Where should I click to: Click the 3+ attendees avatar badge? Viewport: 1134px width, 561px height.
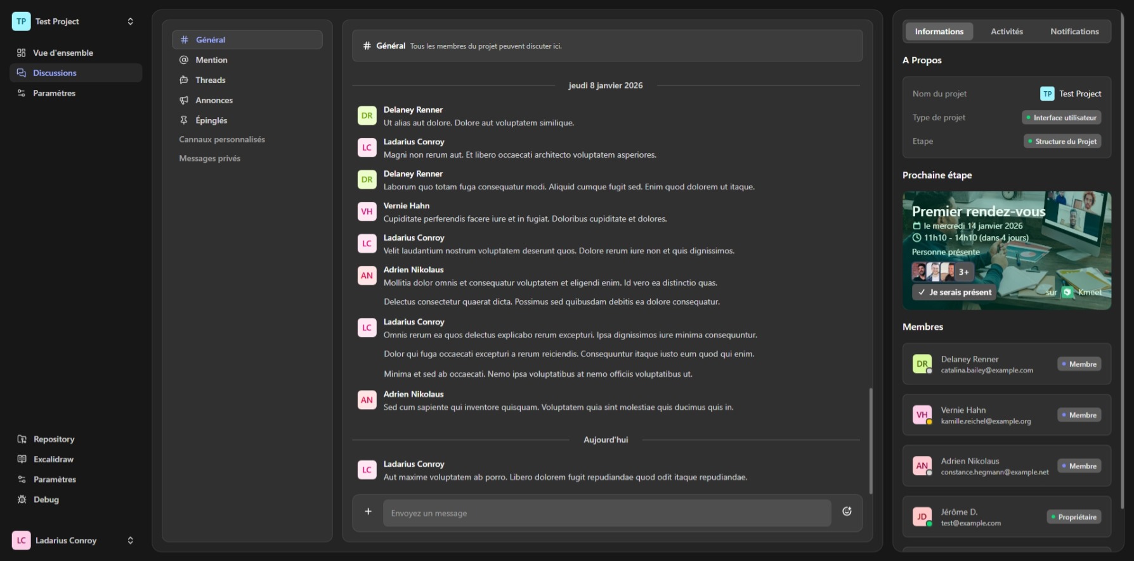[963, 272]
